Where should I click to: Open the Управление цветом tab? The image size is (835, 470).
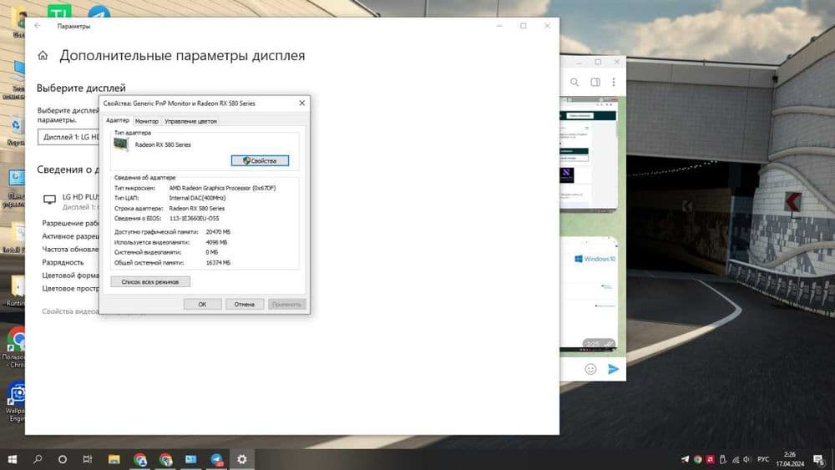[190, 121]
